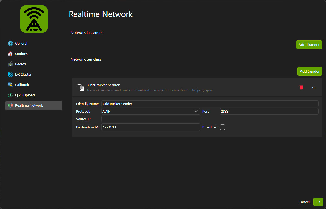Open the Stations settings page
Viewport: 326px width, 209px height.
click(x=34, y=54)
